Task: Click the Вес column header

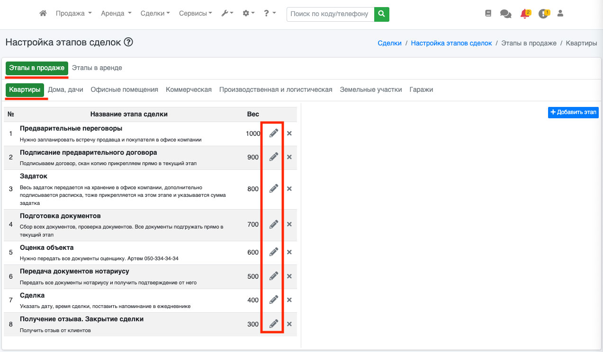Action: click(x=253, y=114)
